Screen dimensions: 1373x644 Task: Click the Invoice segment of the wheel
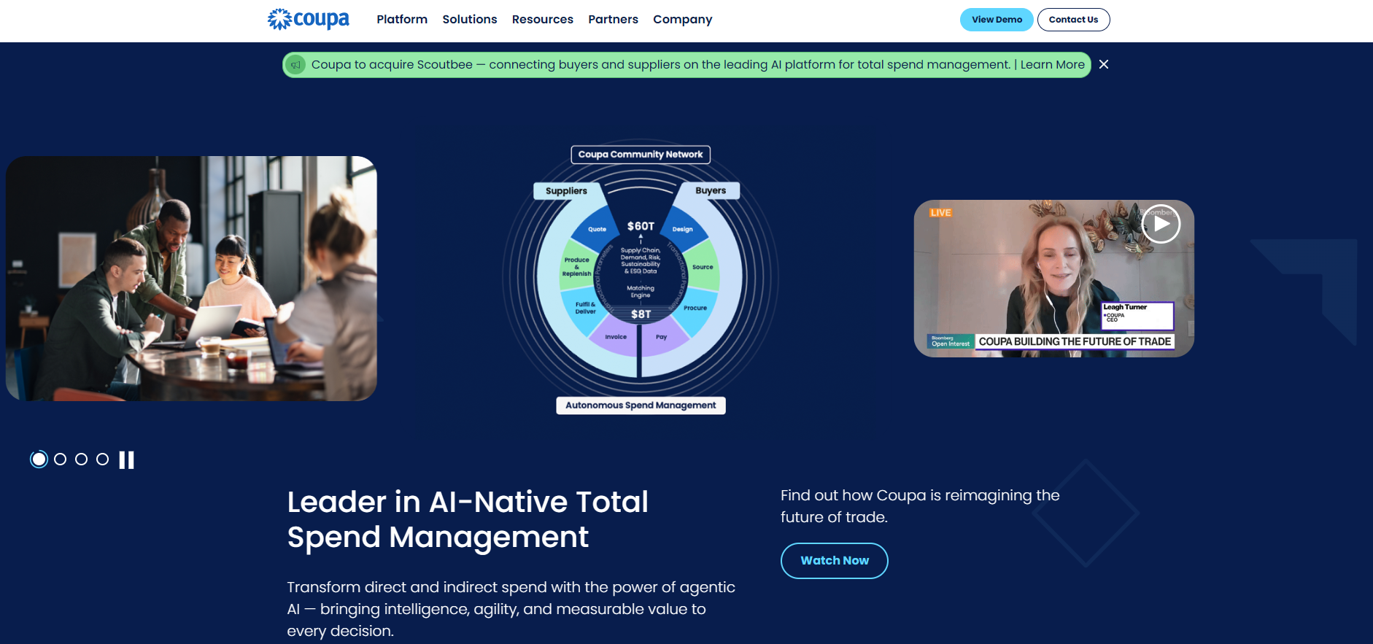[616, 337]
